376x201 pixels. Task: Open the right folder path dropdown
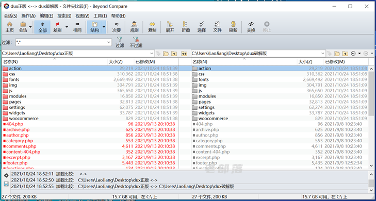pyautogui.click(x=323, y=54)
